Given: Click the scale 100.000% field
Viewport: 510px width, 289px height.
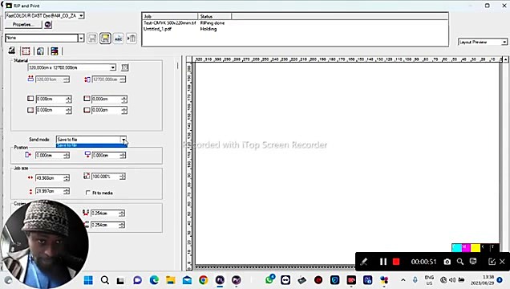Looking at the screenshot, I should click(105, 177).
